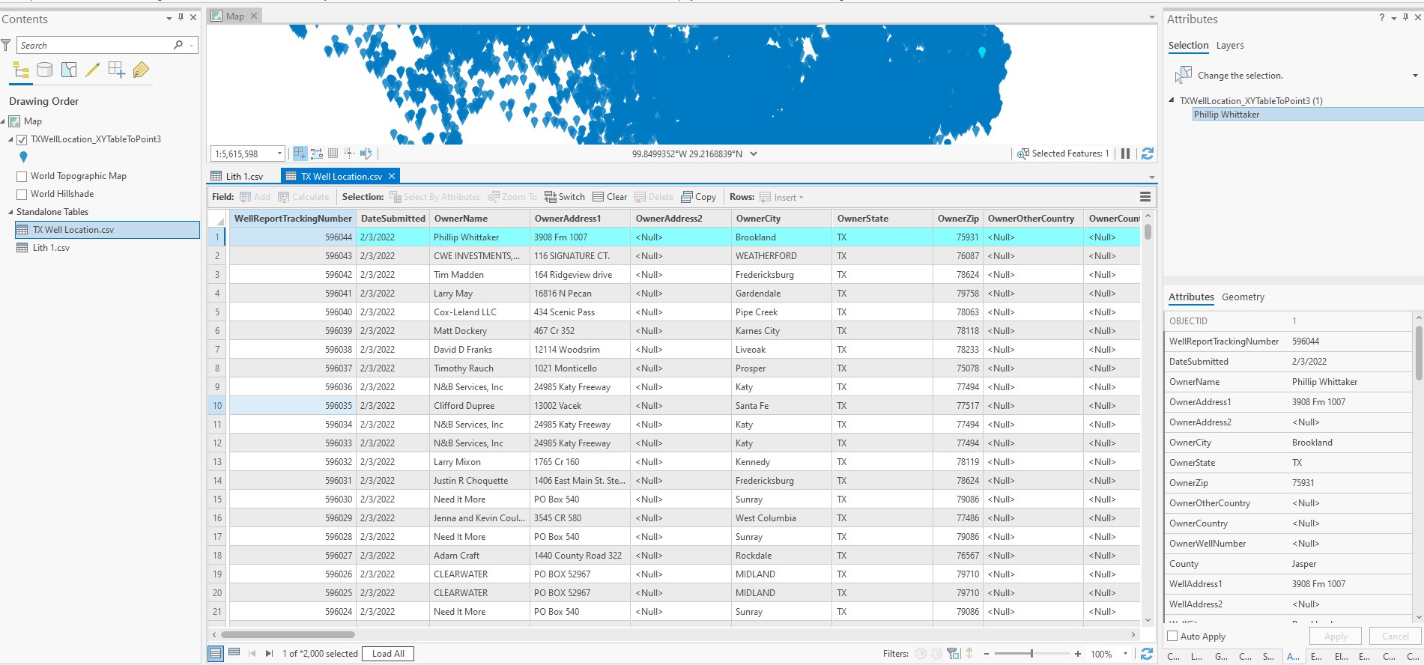The image size is (1424, 665).
Task: Show all records view button
Action: pyautogui.click(x=216, y=654)
